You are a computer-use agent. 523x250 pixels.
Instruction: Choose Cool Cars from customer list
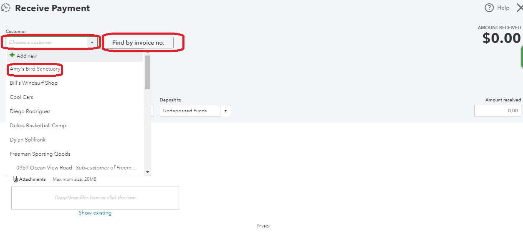(x=22, y=97)
